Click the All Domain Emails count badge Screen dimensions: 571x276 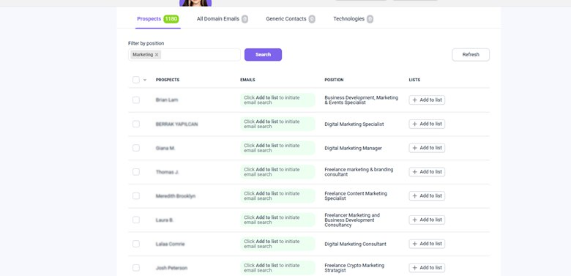pos(245,19)
